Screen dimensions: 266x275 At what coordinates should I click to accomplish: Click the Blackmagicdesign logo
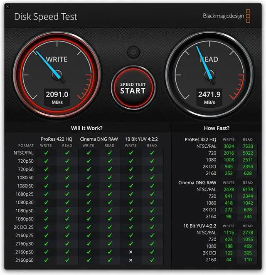click(x=227, y=16)
